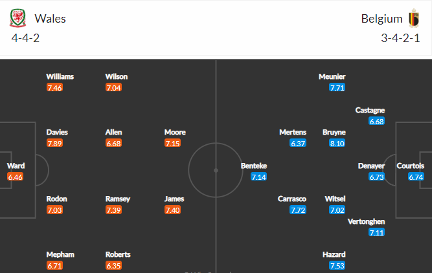Viewport: 432px width, 273px height.
Task: Open Meunier's player details
Action: pos(332,76)
